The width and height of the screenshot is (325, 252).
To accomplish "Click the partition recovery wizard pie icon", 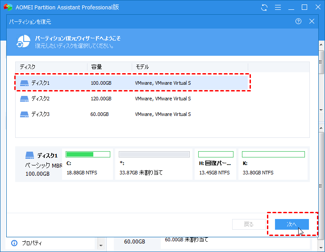I will (x=23, y=41).
